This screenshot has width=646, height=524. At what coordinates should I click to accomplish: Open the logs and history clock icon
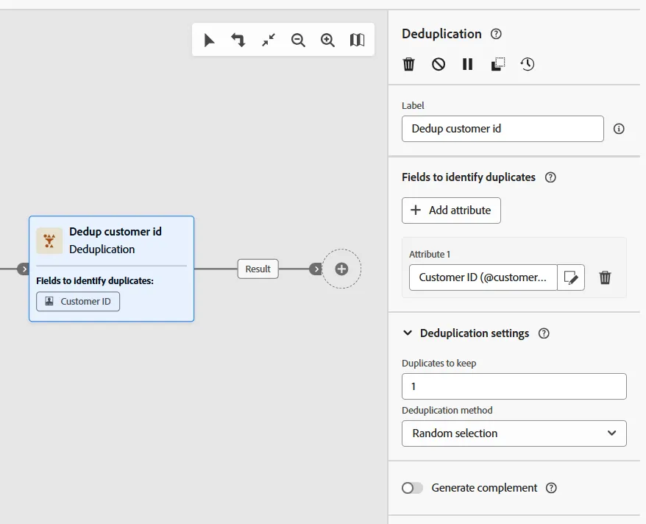pos(528,64)
